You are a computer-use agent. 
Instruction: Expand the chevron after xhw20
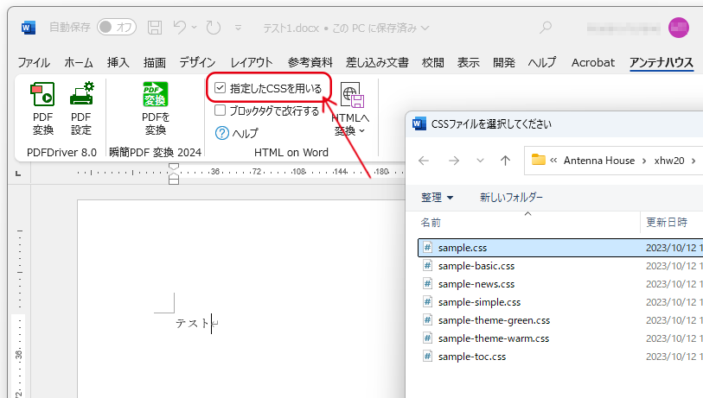[693, 161]
